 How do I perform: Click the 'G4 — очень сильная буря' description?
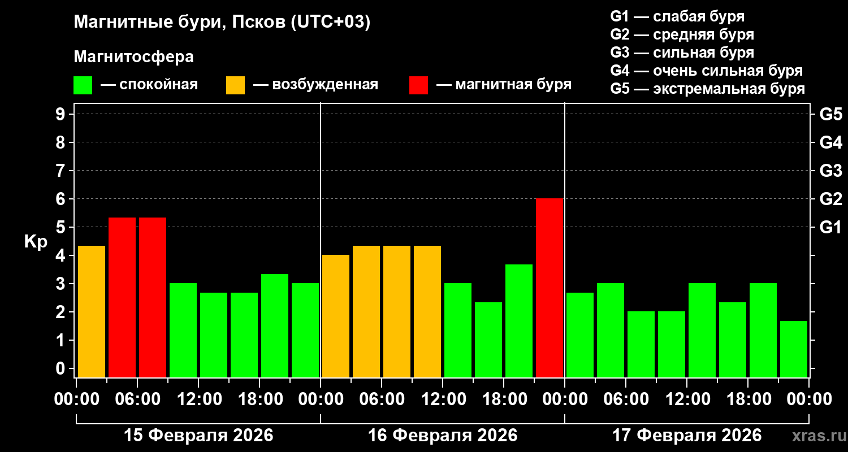pyautogui.click(x=707, y=71)
